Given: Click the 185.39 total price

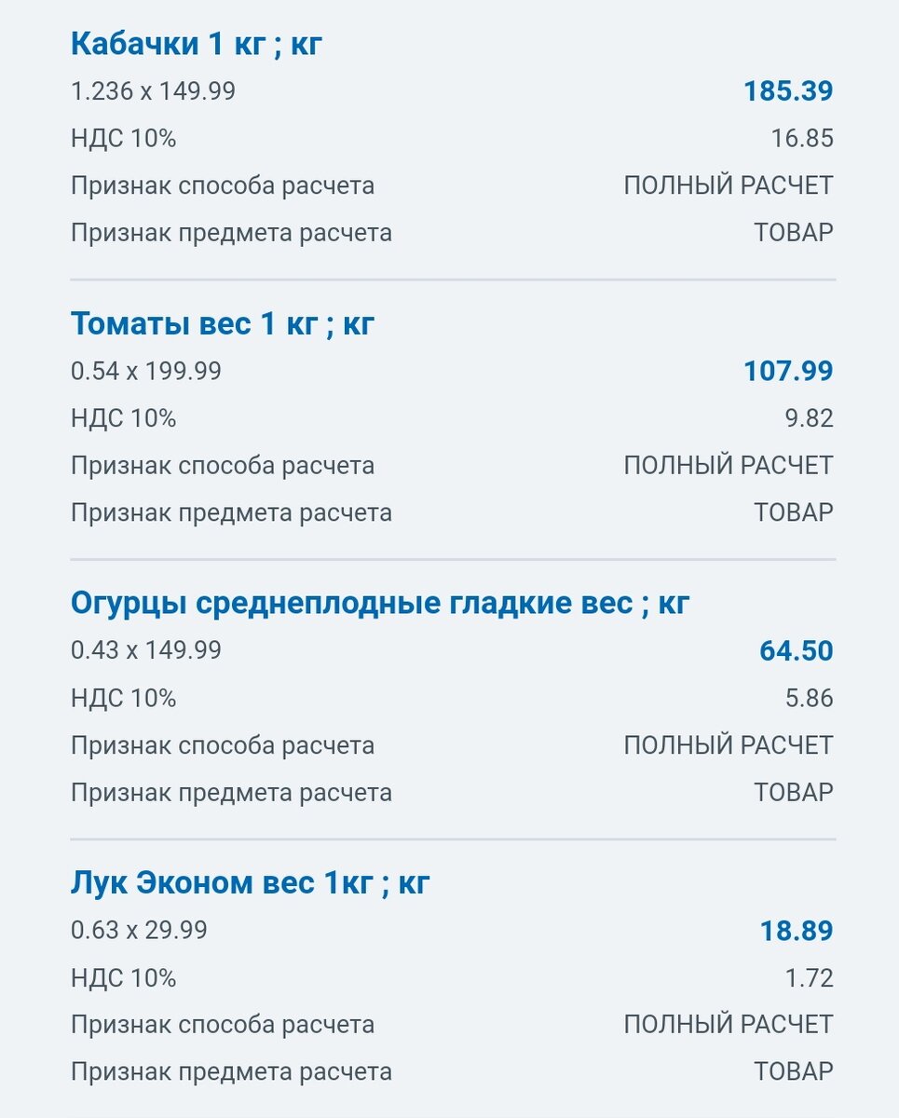Looking at the screenshot, I should pos(787,91).
